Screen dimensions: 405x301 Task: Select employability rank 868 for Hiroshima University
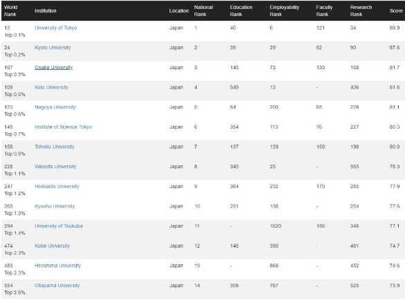tap(274, 266)
